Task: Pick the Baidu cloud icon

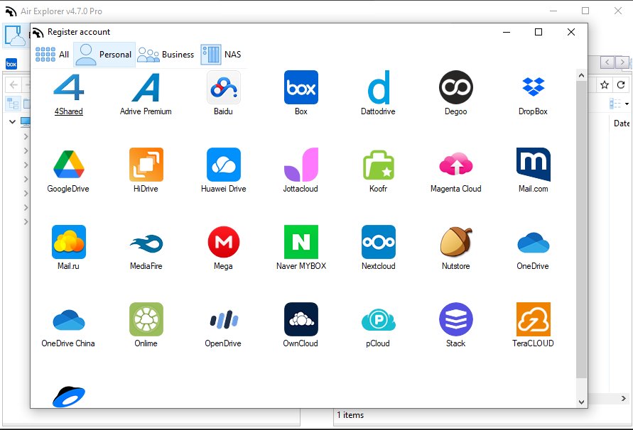Action: click(224, 87)
